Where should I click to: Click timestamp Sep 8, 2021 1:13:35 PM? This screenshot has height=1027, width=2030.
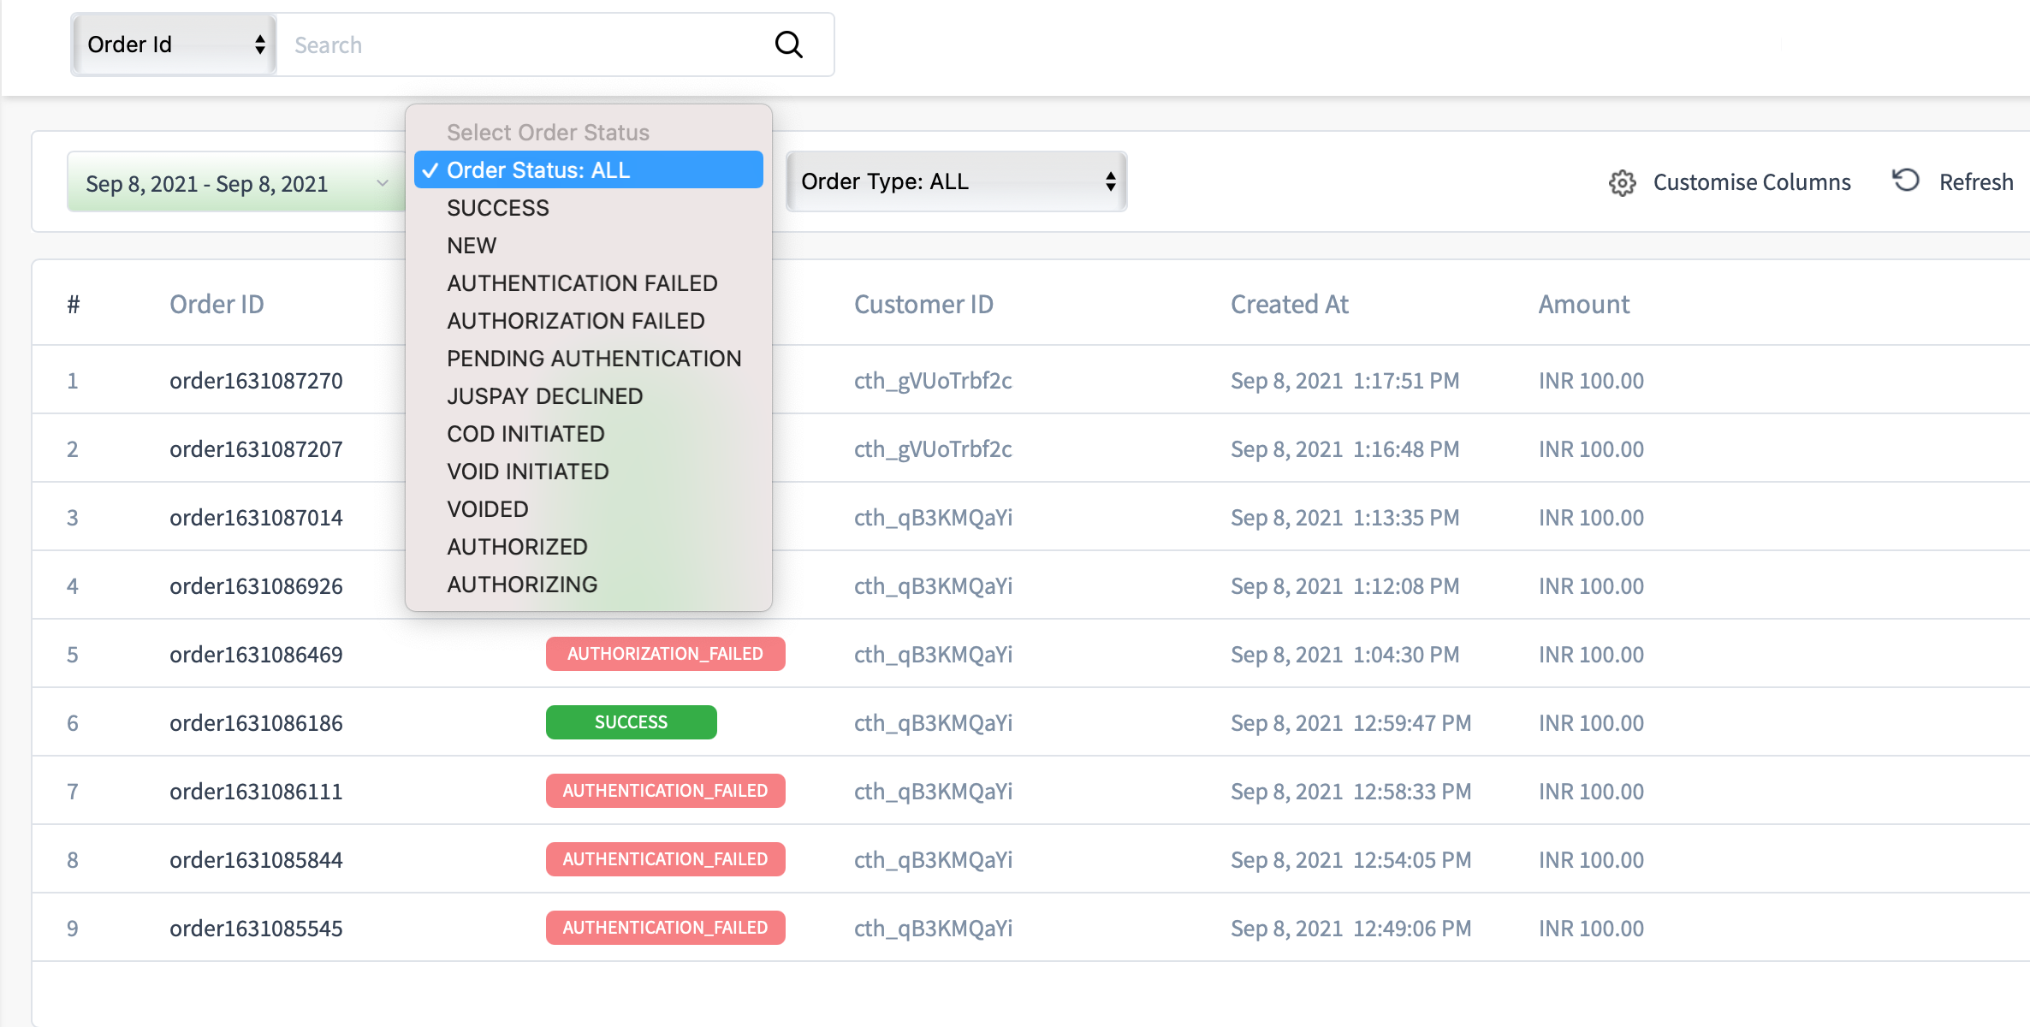[x=1344, y=518]
